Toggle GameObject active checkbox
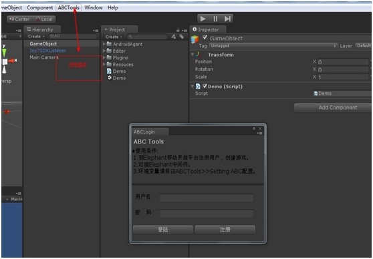The image size is (373, 259). [x=205, y=37]
